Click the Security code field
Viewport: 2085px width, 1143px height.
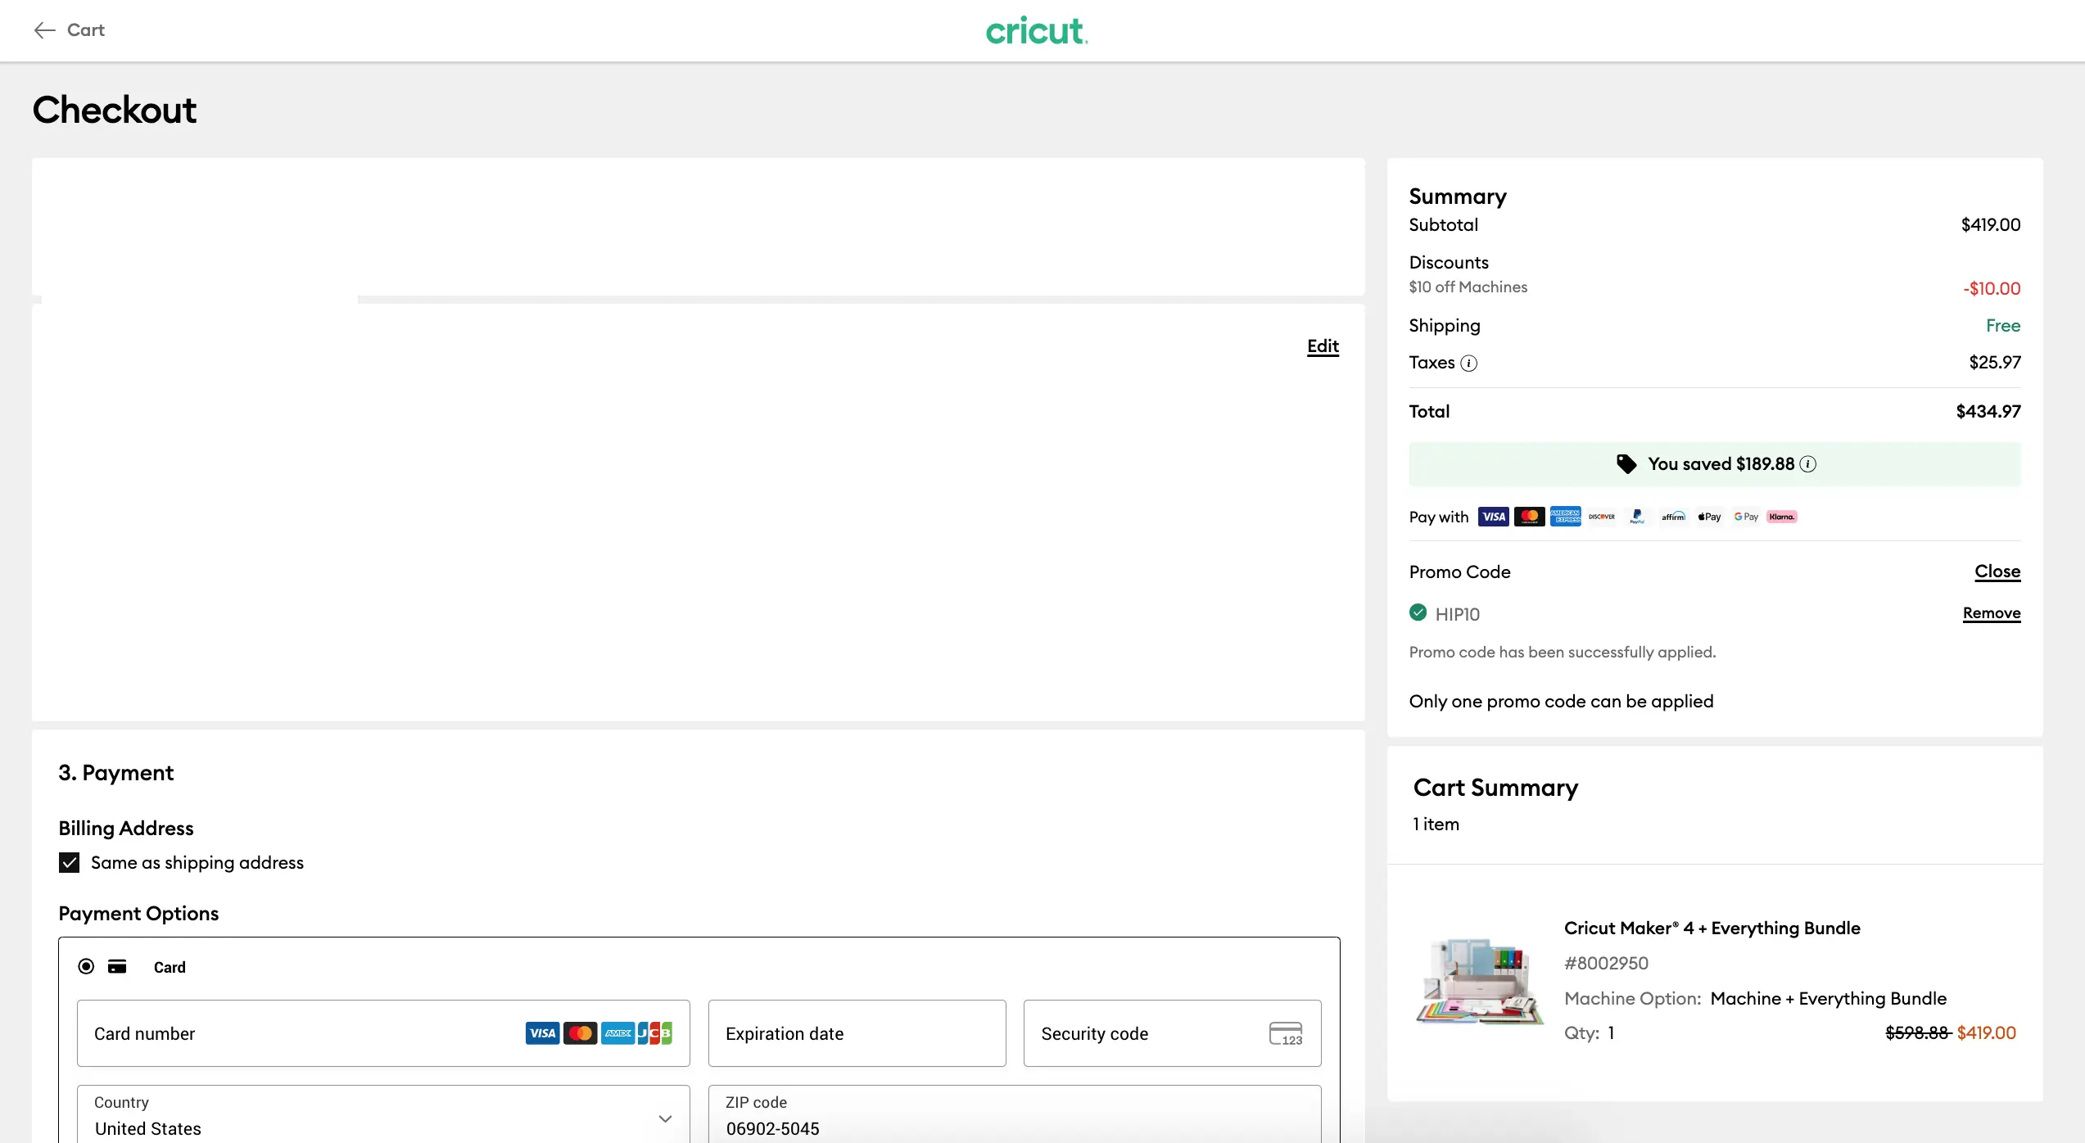[1147, 1033]
